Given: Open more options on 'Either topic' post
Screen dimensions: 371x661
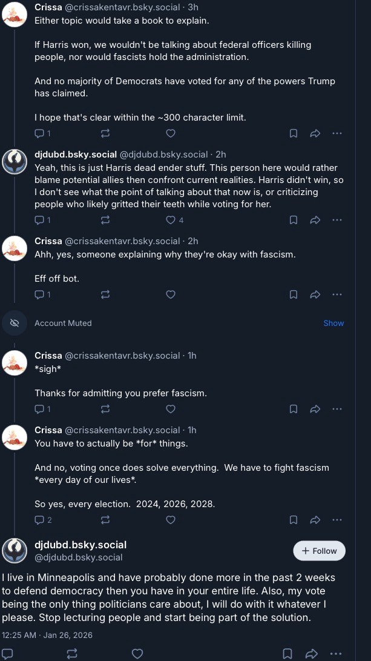Looking at the screenshot, I should click(337, 133).
